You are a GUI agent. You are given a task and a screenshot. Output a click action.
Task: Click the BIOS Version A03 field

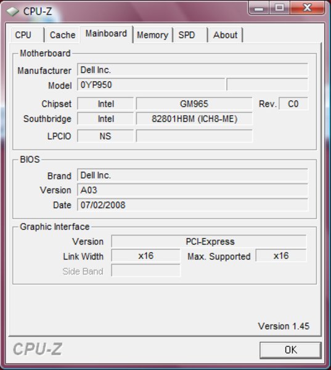pyautogui.click(x=192, y=190)
